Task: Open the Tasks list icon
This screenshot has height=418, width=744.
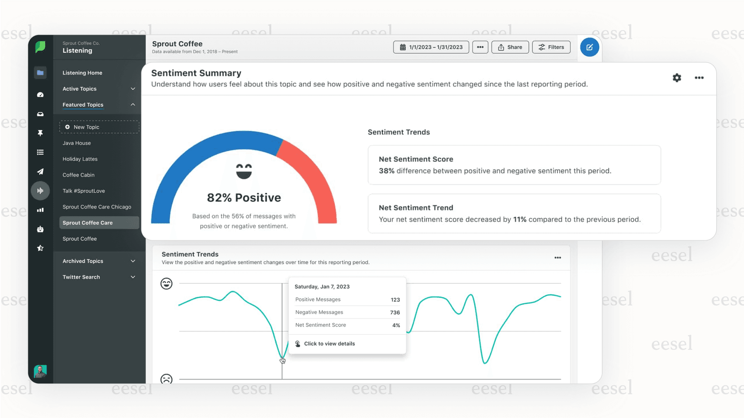Action: (40, 152)
